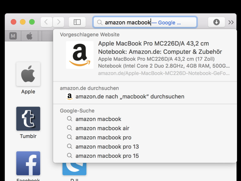Screen dimensions: 241x181
Task: Toggle the sidebar panel button
Action: tap(77, 22)
